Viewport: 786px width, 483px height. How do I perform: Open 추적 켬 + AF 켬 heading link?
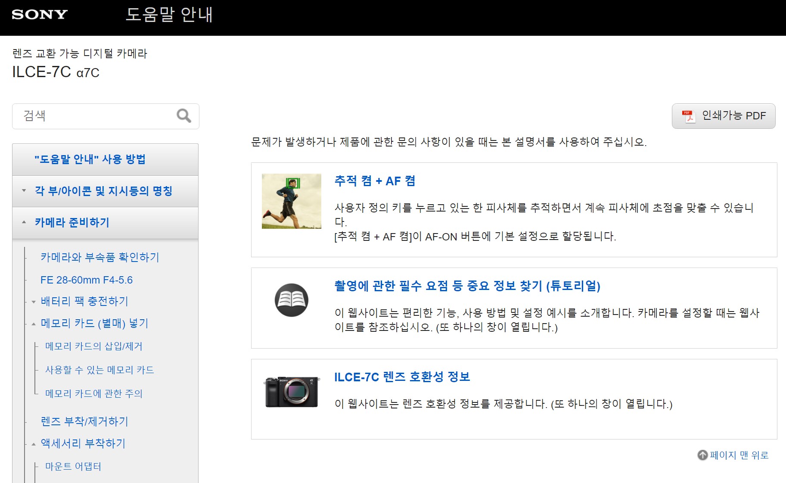[x=375, y=181]
